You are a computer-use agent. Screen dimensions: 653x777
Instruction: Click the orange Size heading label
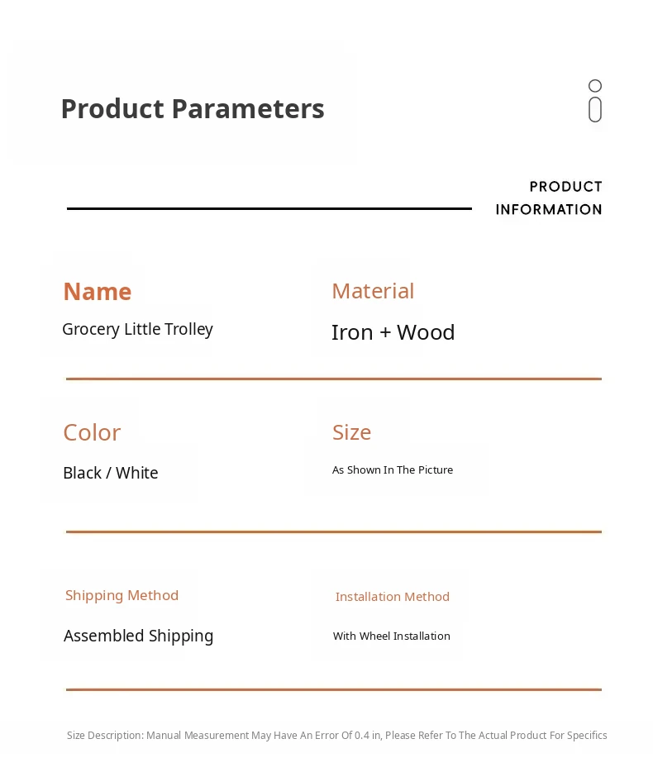pyautogui.click(x=351, y=432)
